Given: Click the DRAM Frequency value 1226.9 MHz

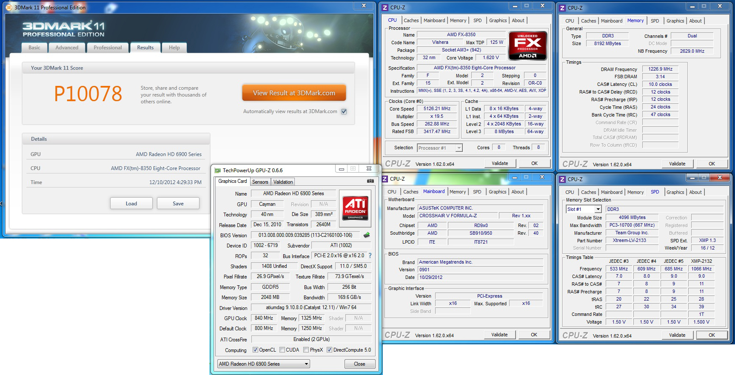Looking at the screenshot, I should (660, 69).
